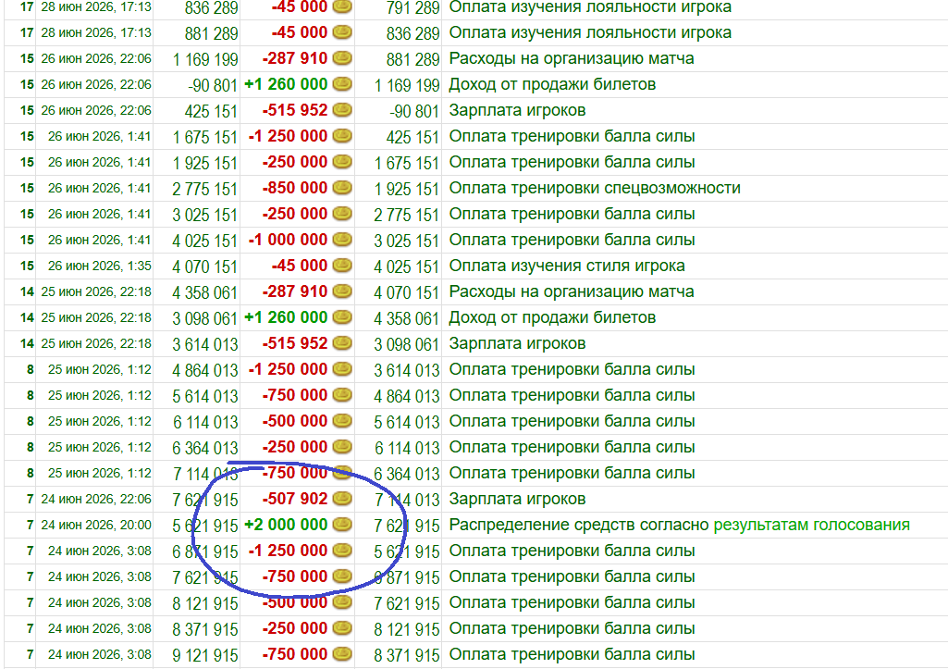The height and width of the screenshot is (669, 948).
Task: Click ending balance '3 614 013' in -1 250 000 row
Action: (407, 369)
